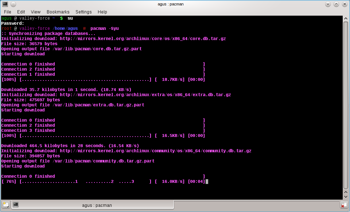350x212 pixels.
Task: Click the '/home/agus' path in root prompt
Action: coord(65,28)
